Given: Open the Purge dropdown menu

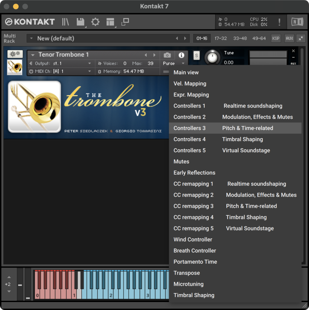Looking at the screenshot, I should pyautogui.click(x=174, y=64).
